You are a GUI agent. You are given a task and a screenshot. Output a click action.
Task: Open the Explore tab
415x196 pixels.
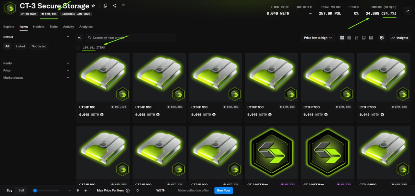(x=9, y=27)
